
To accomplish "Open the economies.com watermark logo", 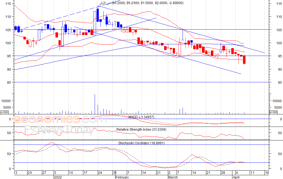I will point(60,119).
